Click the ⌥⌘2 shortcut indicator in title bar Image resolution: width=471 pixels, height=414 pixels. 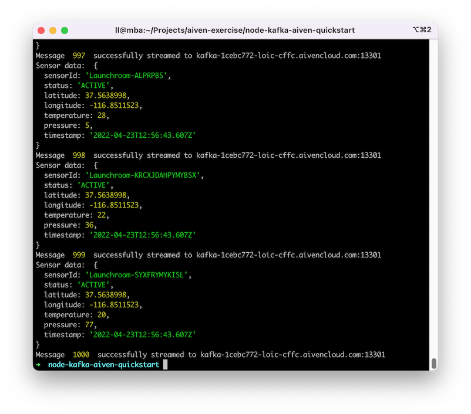(x=422, y=30)
